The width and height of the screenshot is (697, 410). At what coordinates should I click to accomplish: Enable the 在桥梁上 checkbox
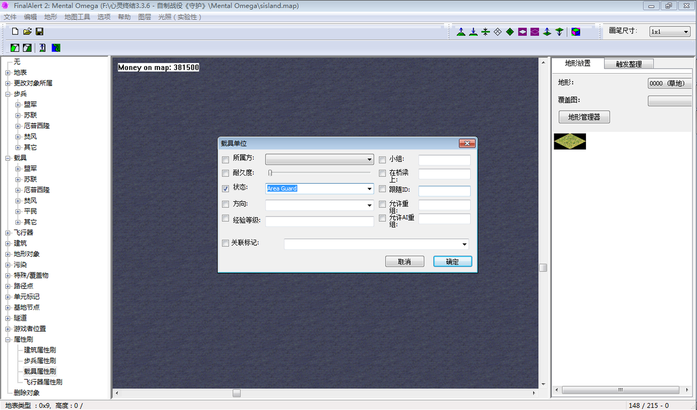point(382,173)
